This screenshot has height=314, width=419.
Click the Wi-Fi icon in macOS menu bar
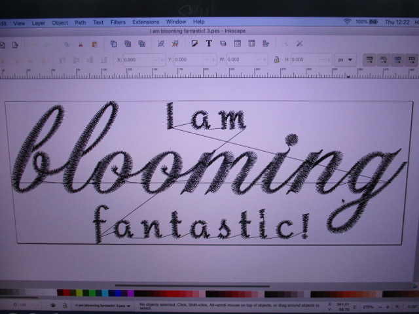[347, 22]
